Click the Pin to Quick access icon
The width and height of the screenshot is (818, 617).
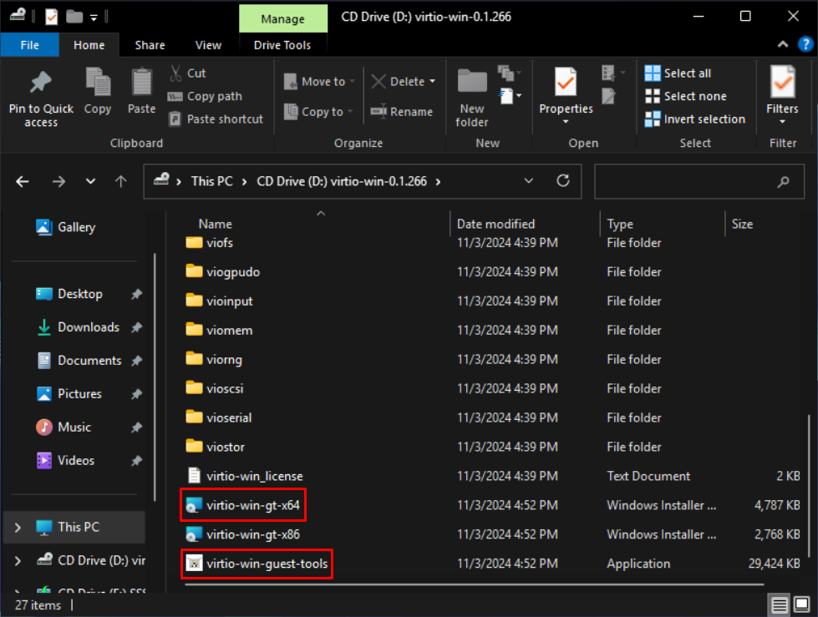41,83
